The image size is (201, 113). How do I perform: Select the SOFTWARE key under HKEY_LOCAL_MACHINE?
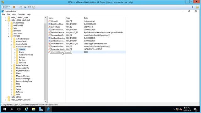click(x=18, y=34)
